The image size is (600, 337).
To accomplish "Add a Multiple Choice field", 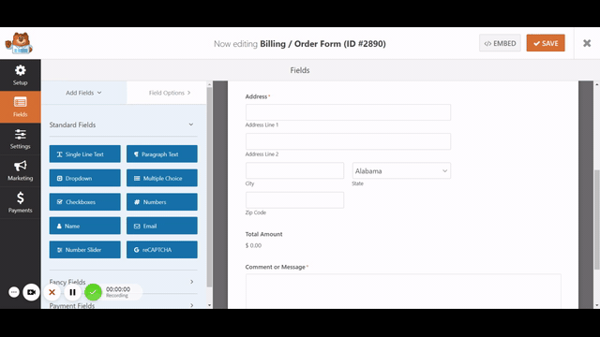I will pyautogui.click(x=162, y=178).
